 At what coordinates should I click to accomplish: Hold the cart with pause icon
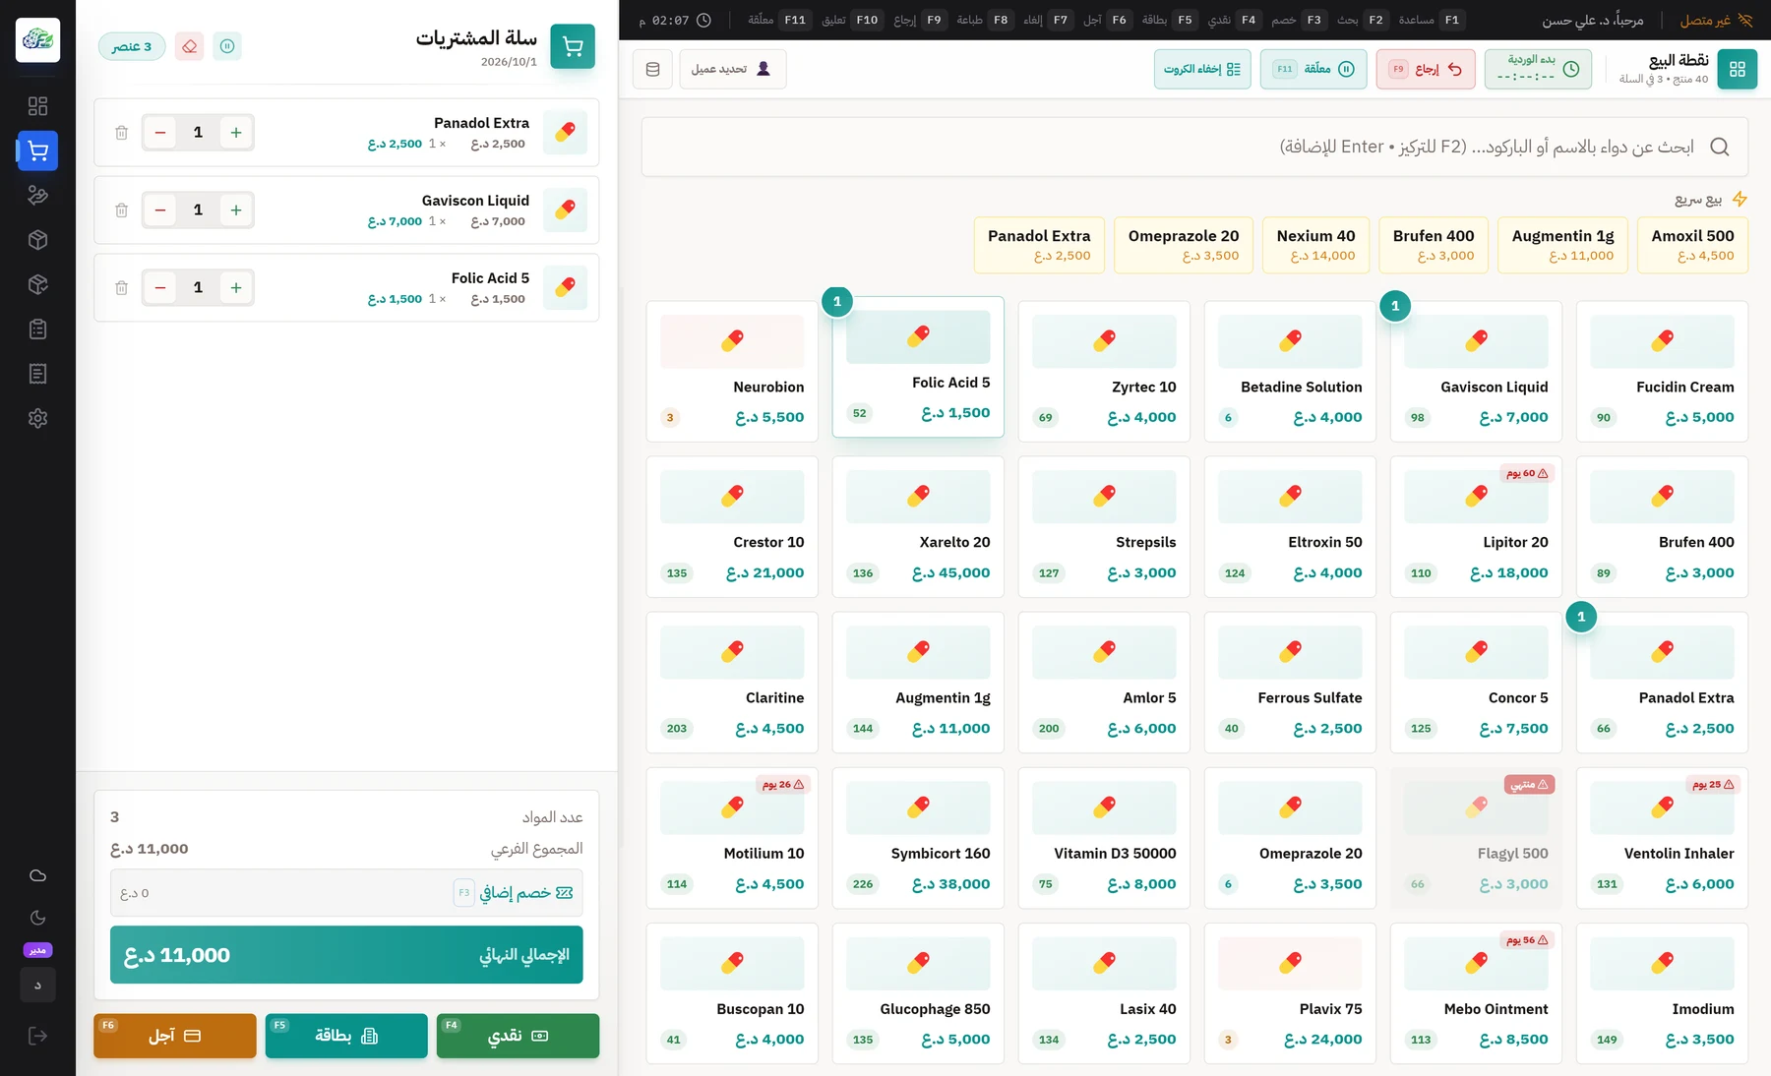(227, 46)
